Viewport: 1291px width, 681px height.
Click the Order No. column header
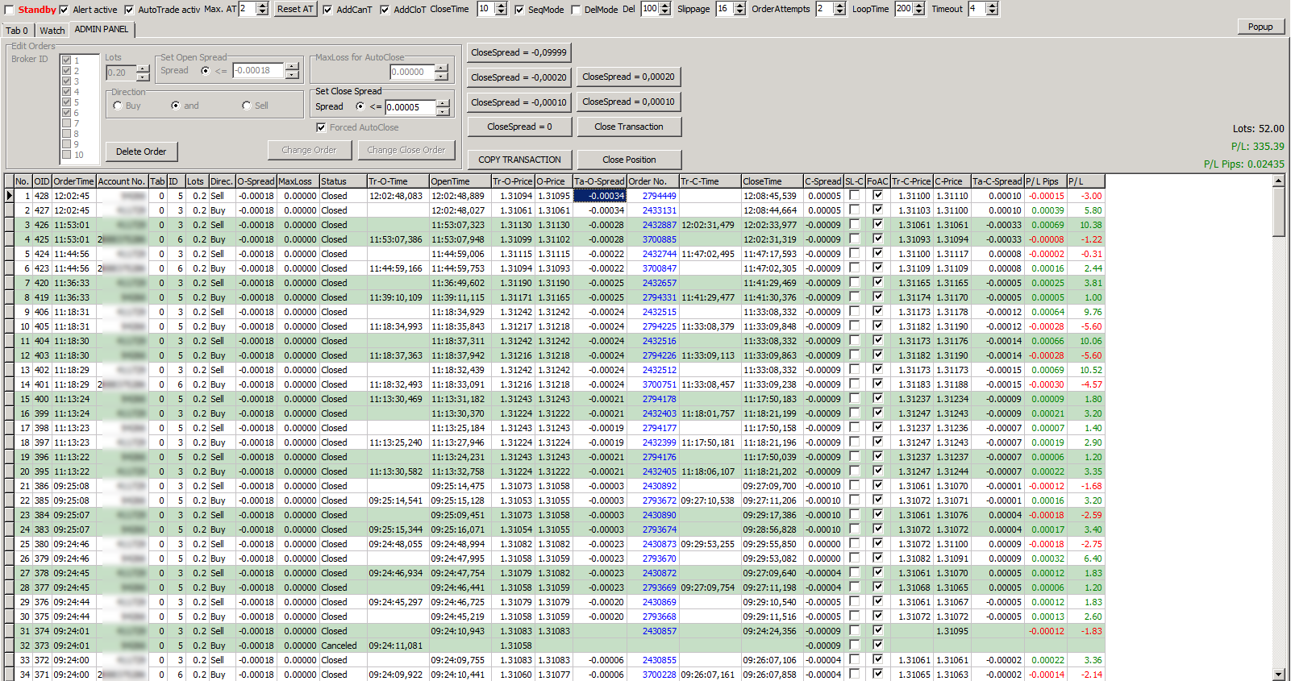tap(652, 181)
